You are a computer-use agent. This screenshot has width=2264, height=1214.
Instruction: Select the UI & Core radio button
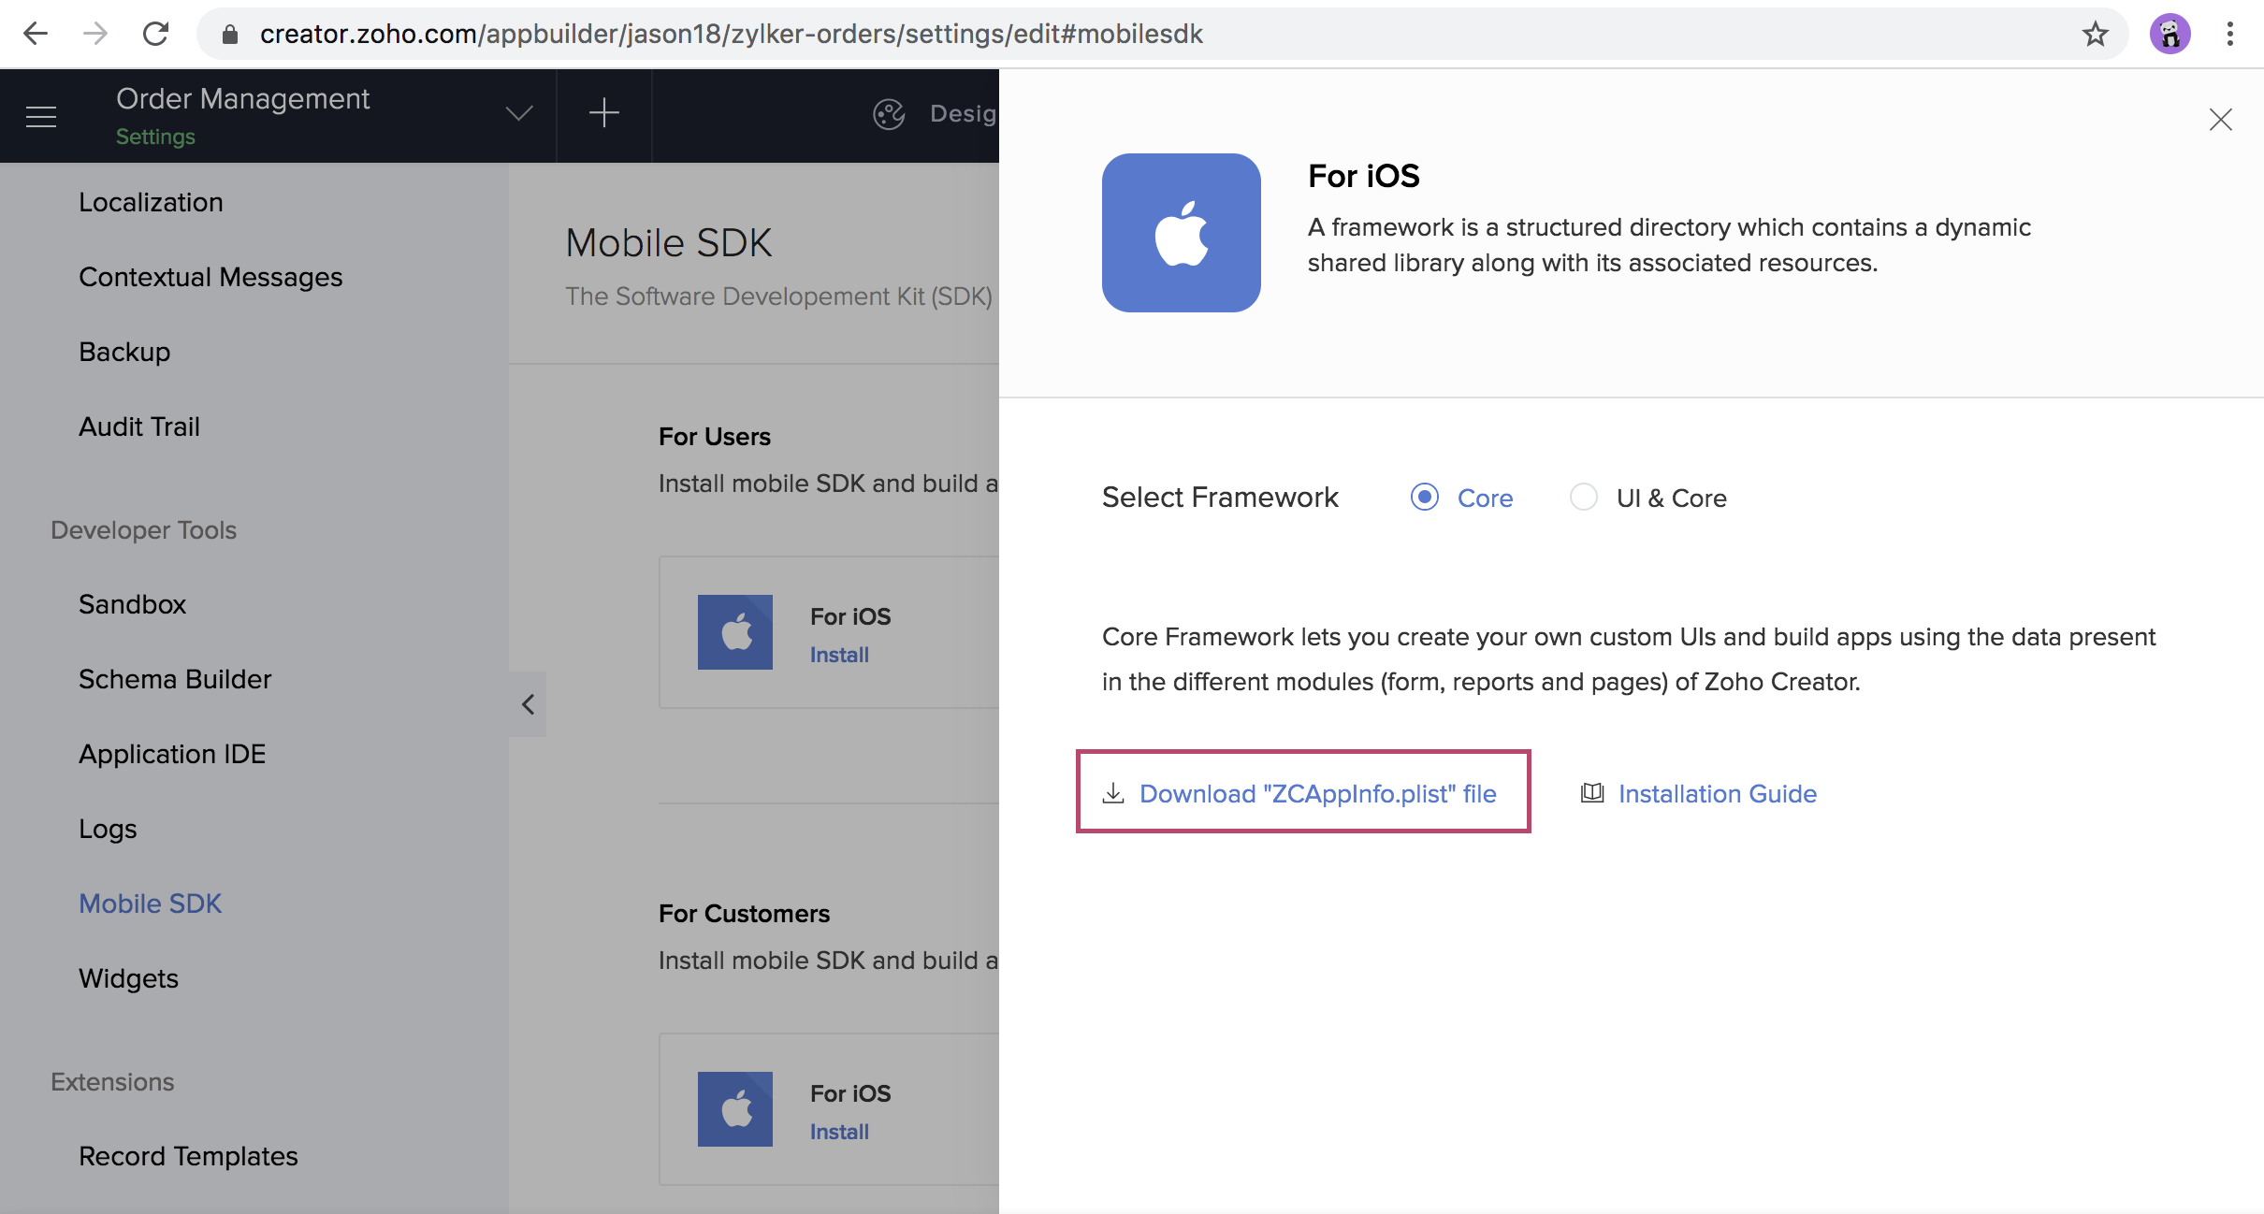pyautogui.click(x=1584, y=497)
